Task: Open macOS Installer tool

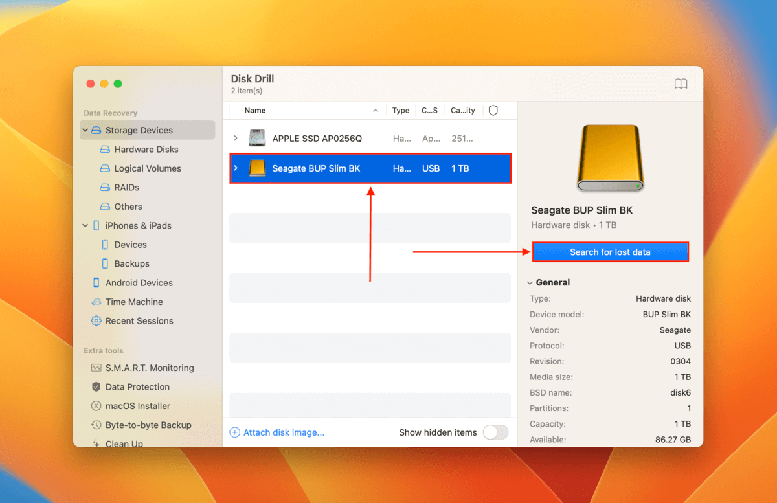Action: coord(138,406)
